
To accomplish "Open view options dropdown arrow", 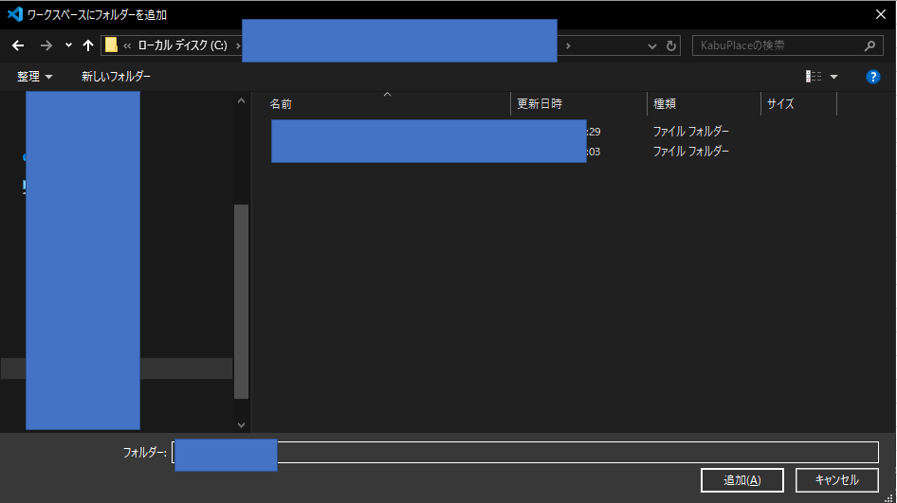I will 834,77.
